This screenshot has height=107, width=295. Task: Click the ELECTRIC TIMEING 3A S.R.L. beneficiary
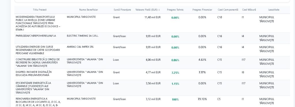pyautogui.click(x=83, y=36)
